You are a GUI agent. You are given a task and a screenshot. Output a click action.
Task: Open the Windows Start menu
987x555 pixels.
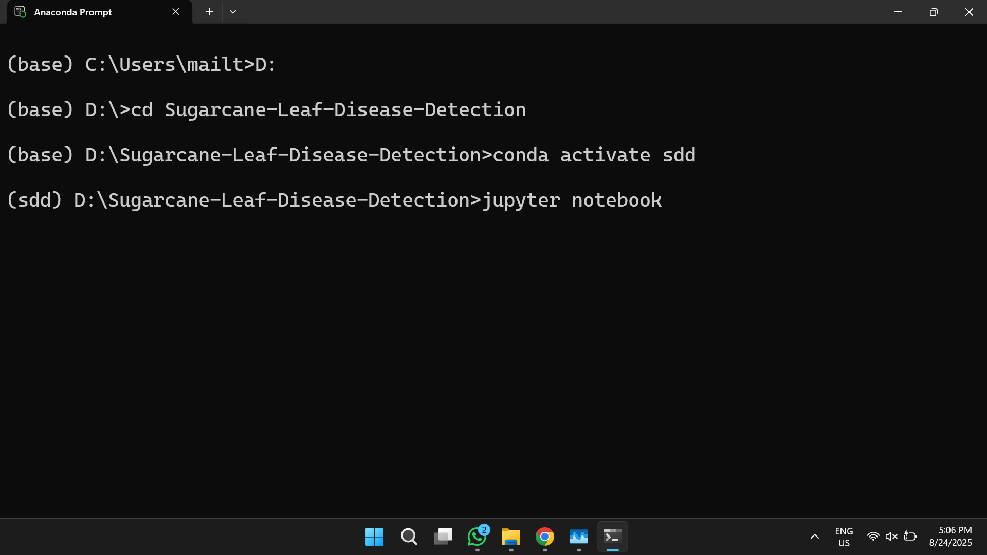pyautogui.click(x=374, y=537)
